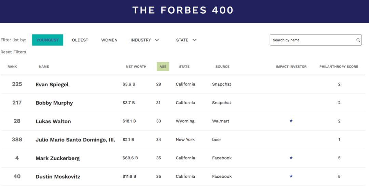Image resolution: width=369 pixels, height=187 pixels.
Task: Open Evan Spiegel's profile
Action: coord(52,85)
